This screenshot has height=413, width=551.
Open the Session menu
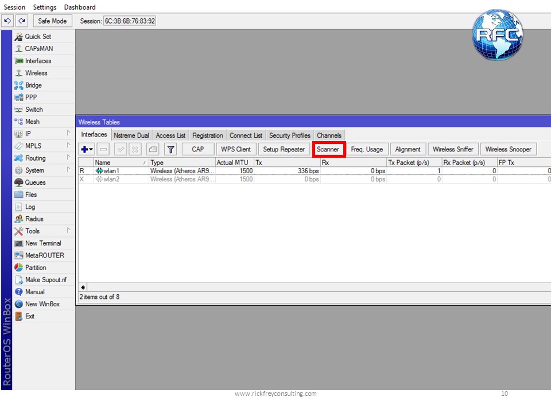point(14,7)
